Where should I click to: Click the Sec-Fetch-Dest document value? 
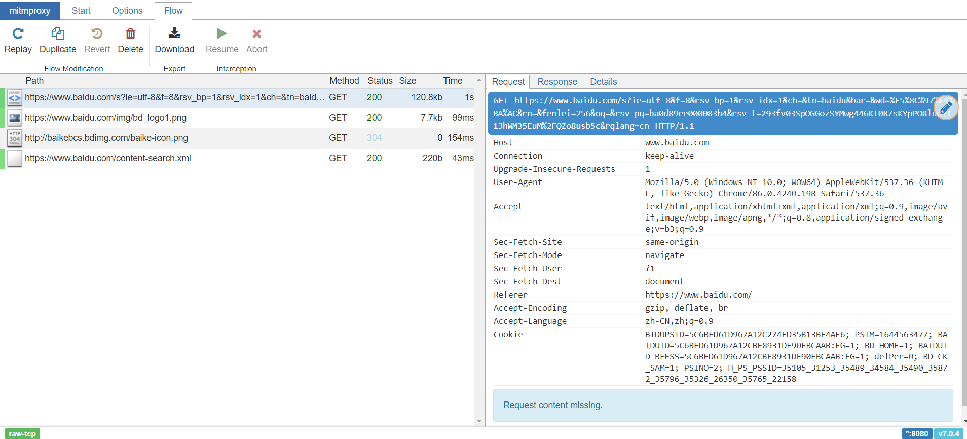tap(664, 282)
